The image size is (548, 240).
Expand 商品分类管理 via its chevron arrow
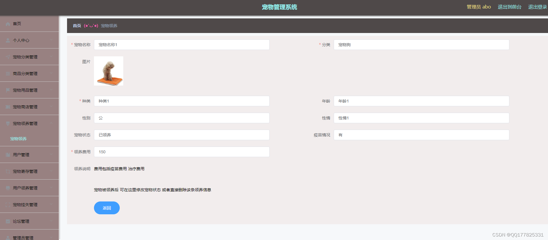pyautogui.click(x=51, y=74)
